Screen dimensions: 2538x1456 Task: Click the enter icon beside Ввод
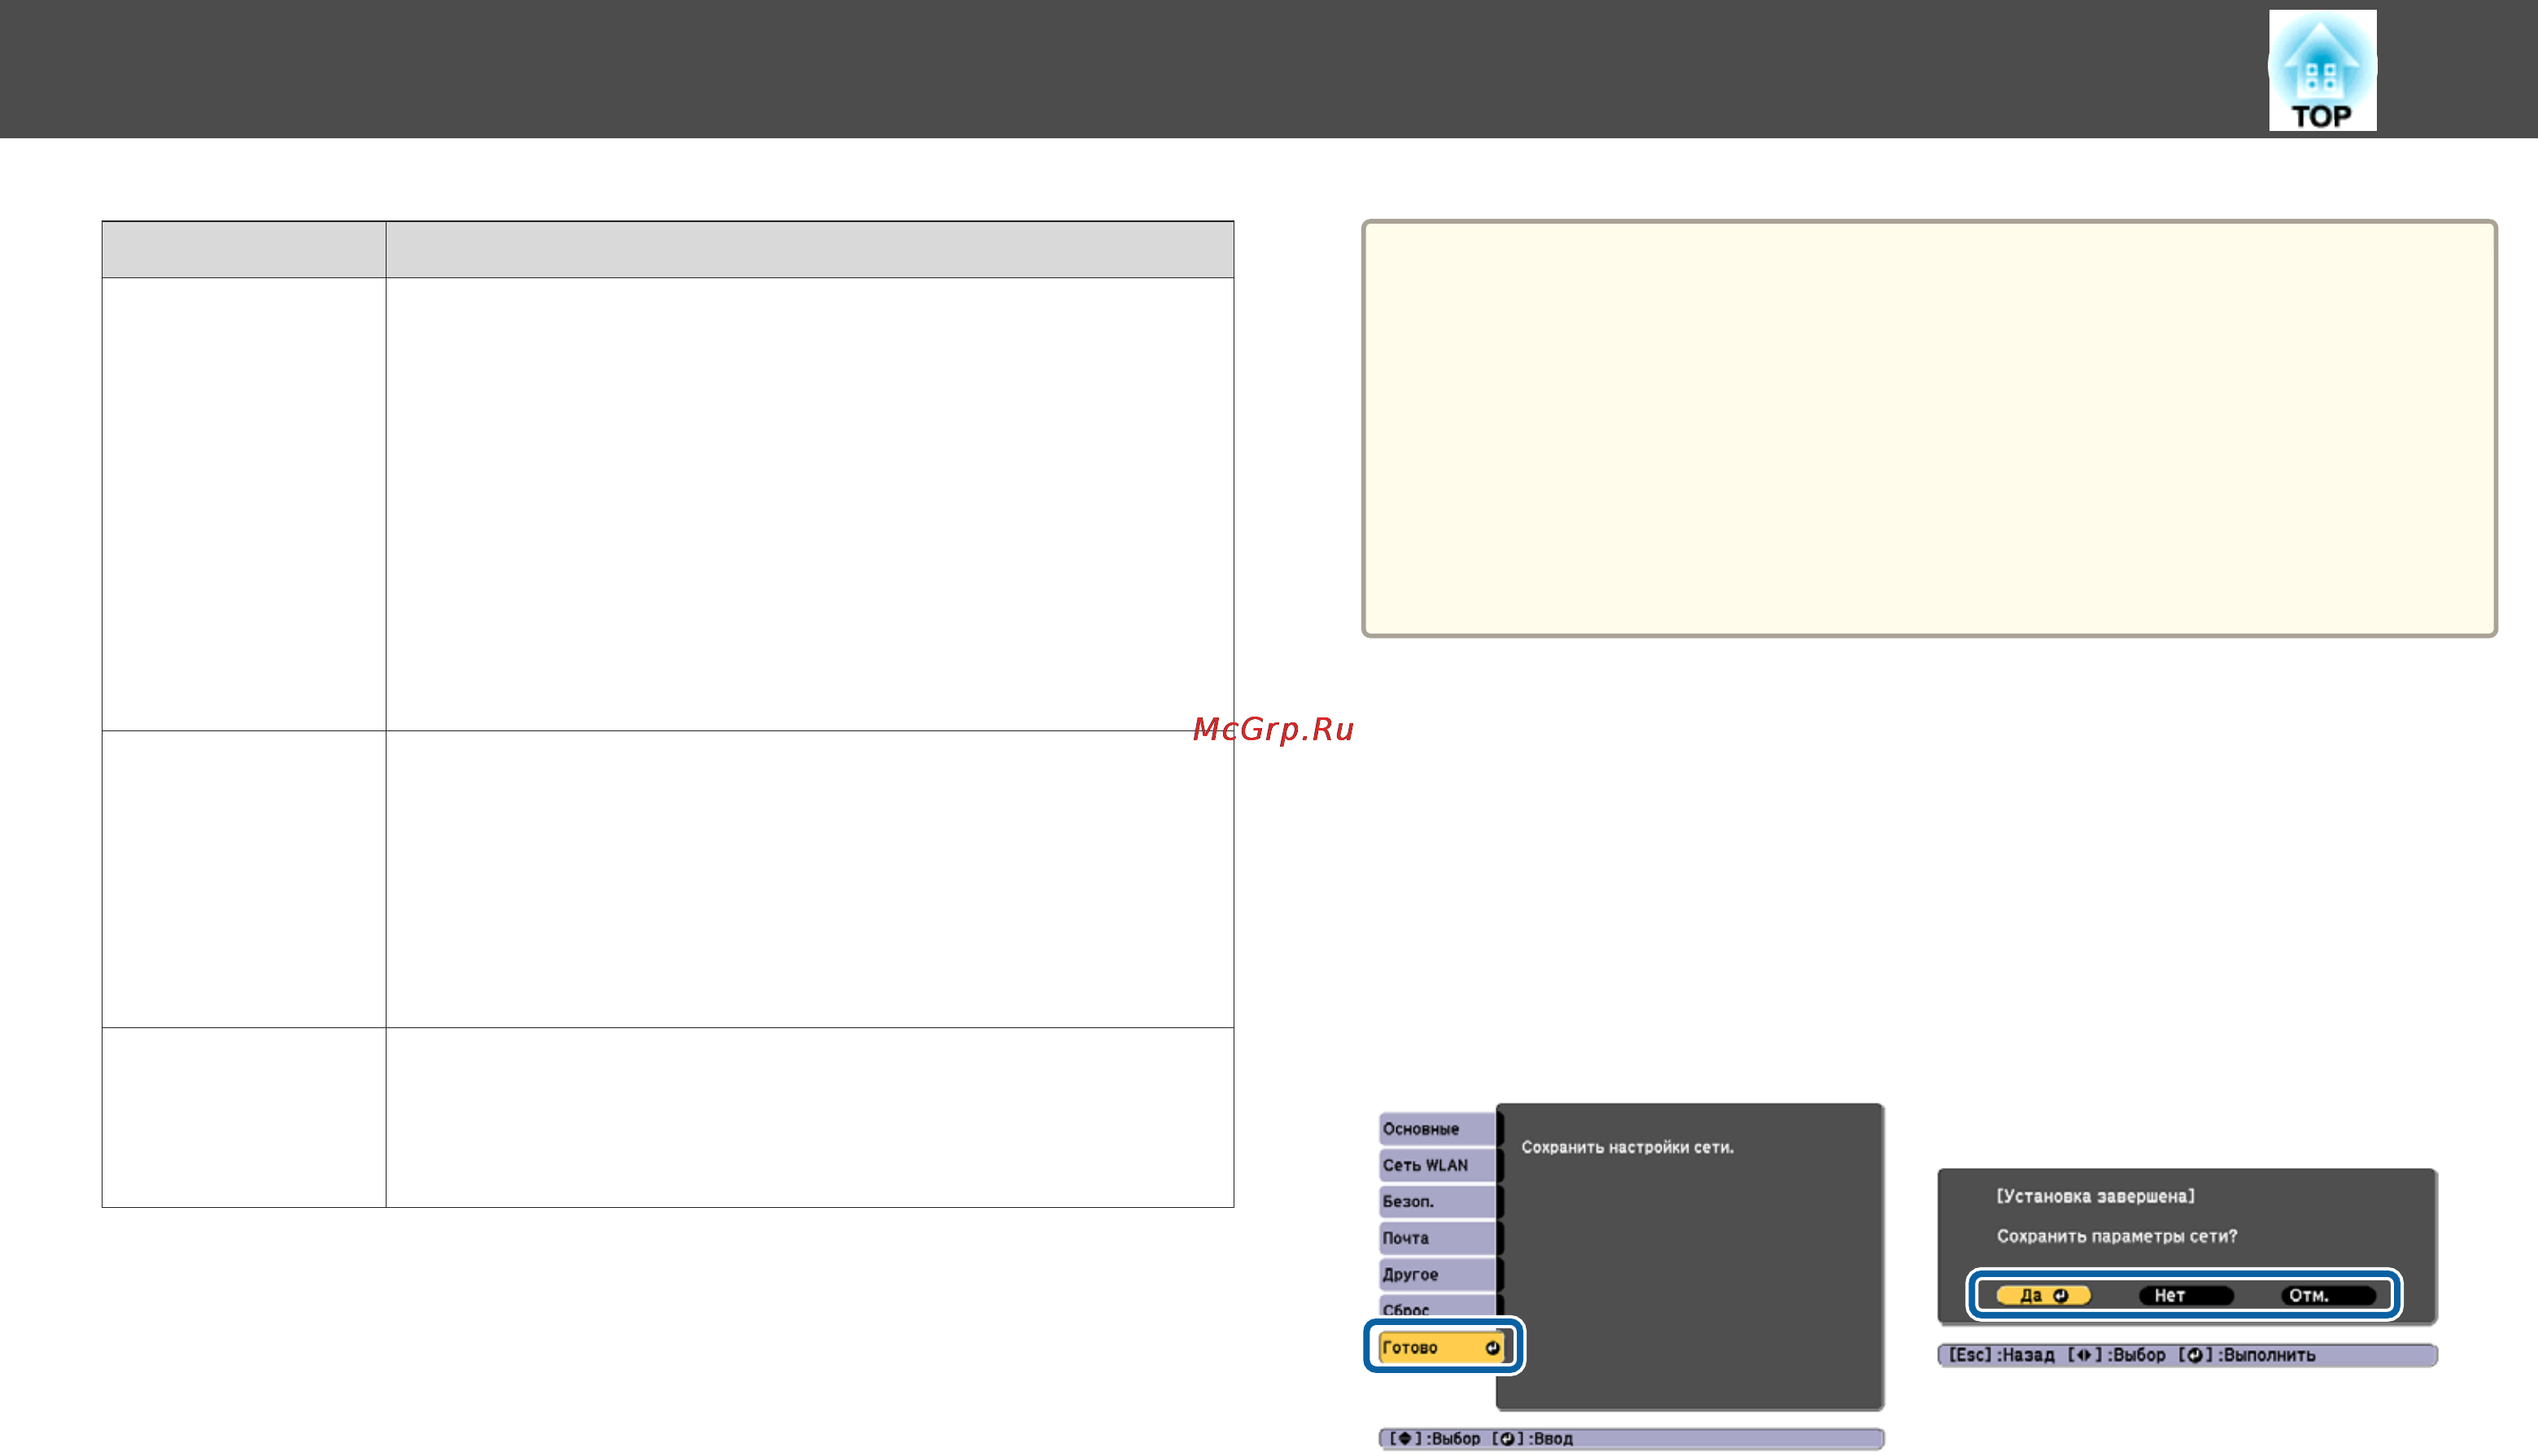click(1506, 1438)
